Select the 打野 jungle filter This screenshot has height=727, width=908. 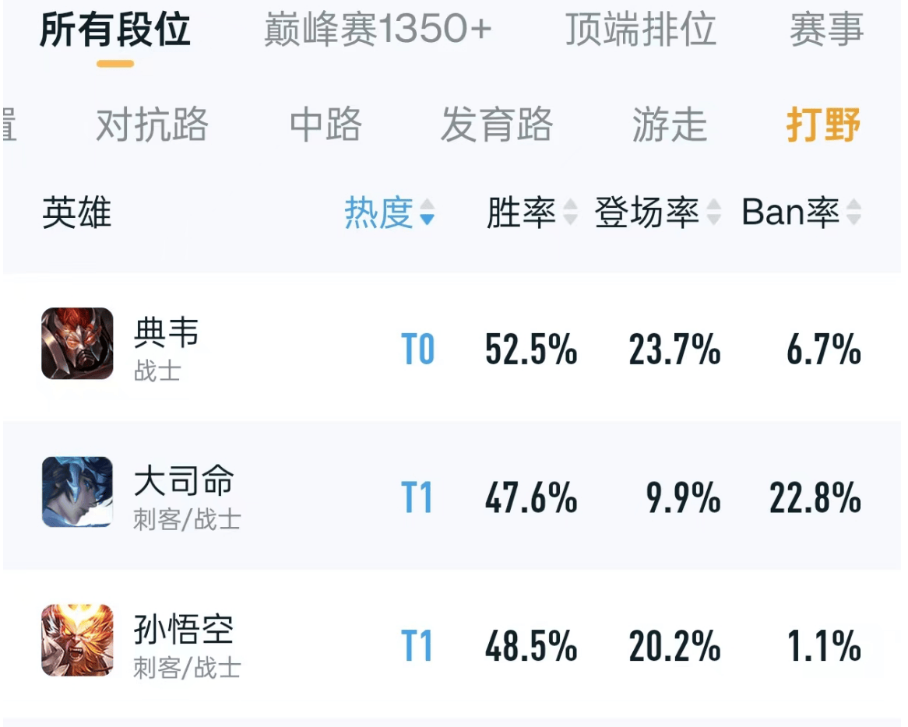pyautogui.click(x=823, y=125)
